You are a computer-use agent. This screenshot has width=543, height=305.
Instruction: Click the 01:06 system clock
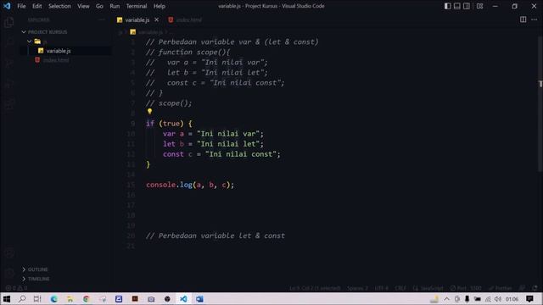point(512,299)
